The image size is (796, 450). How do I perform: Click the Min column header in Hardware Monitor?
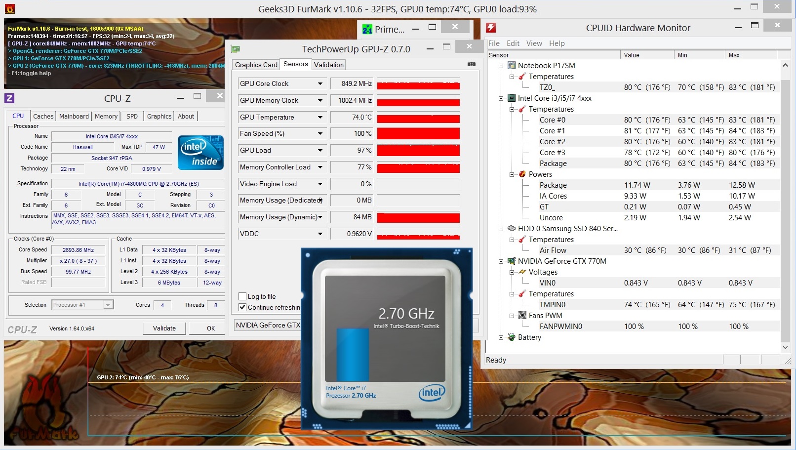(x=700, y=55)
